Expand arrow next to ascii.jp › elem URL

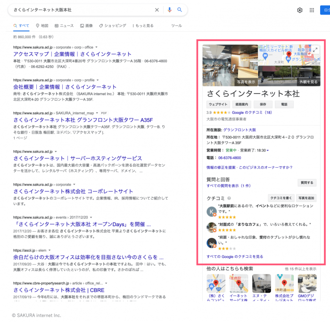click(x=49, y=250)
